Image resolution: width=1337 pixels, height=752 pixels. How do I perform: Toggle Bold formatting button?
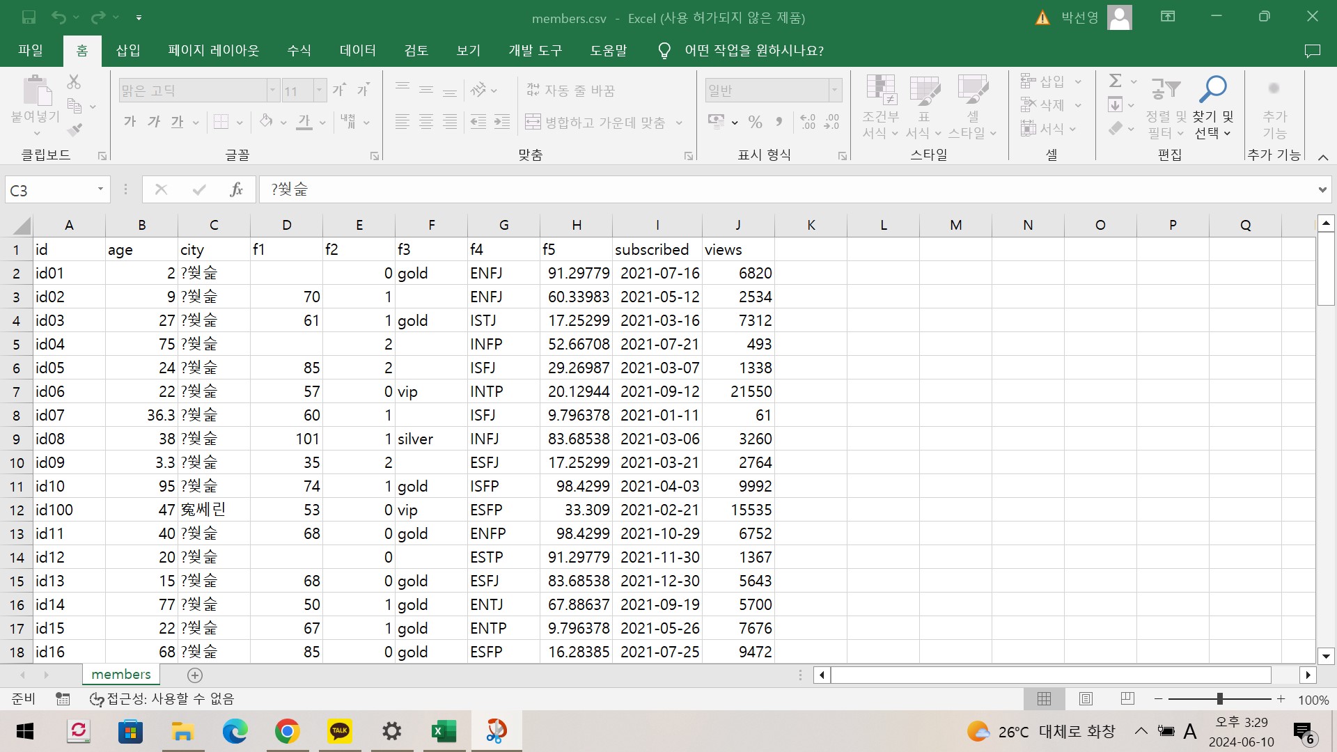coord(130,123)
